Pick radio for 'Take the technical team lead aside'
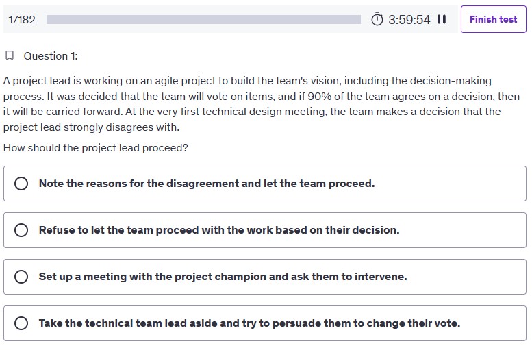 pyautogui.click(x=21, y=323)
